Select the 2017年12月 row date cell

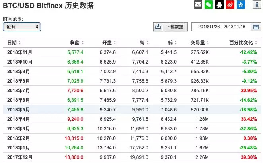tap(20, 157)
